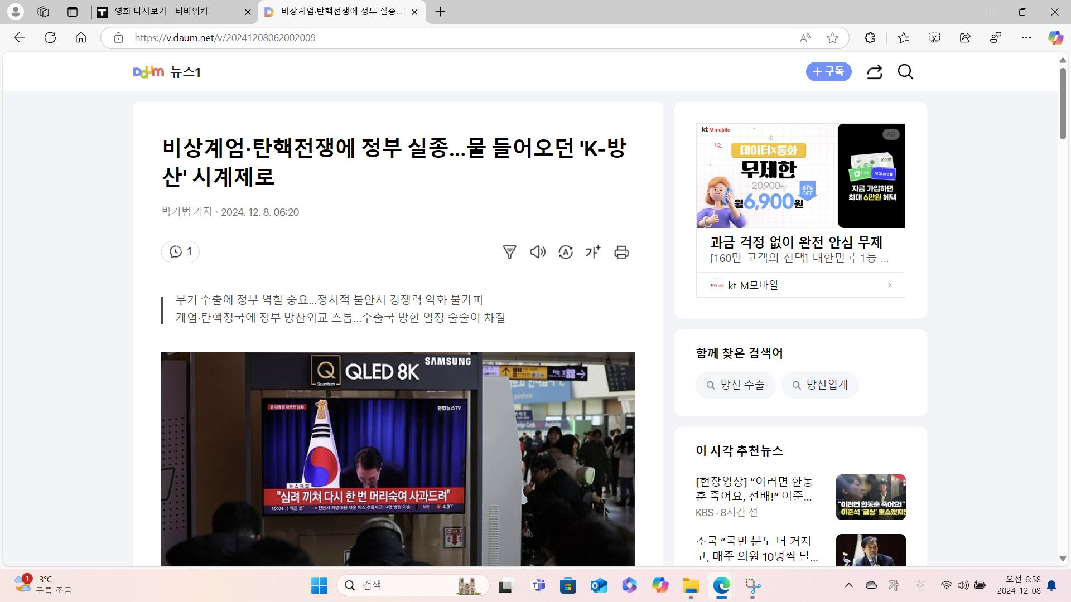Open the font size adjustment icon

coord(593,252)
